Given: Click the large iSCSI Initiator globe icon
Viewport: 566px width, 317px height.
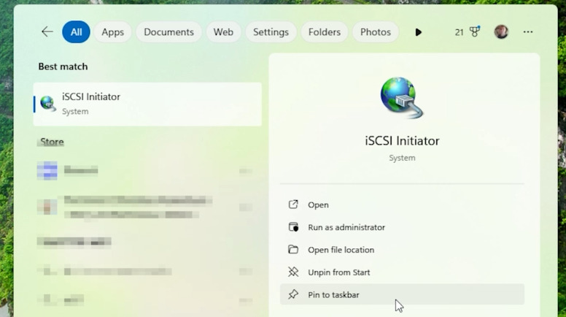Looking at the screenshot, I should tap(402, 98).
